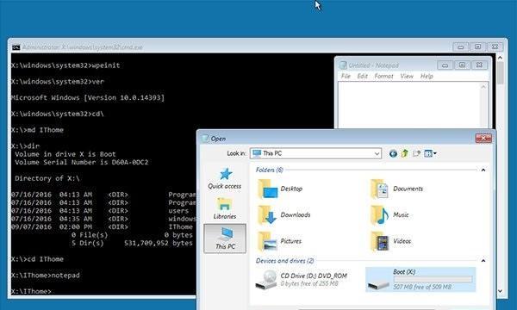Viewport: 517px width, 310px height.
Task: Close the Open dialog
Action: click(483, 138)
